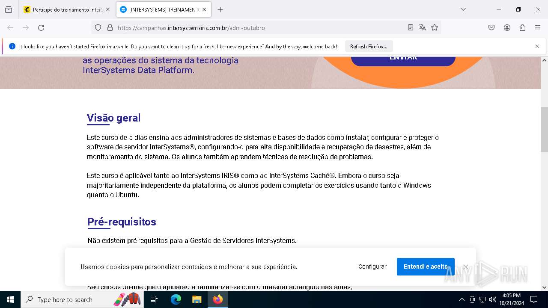
Task: Open the taskbar clock showing 4:05 PM
Action: (511, 299)
